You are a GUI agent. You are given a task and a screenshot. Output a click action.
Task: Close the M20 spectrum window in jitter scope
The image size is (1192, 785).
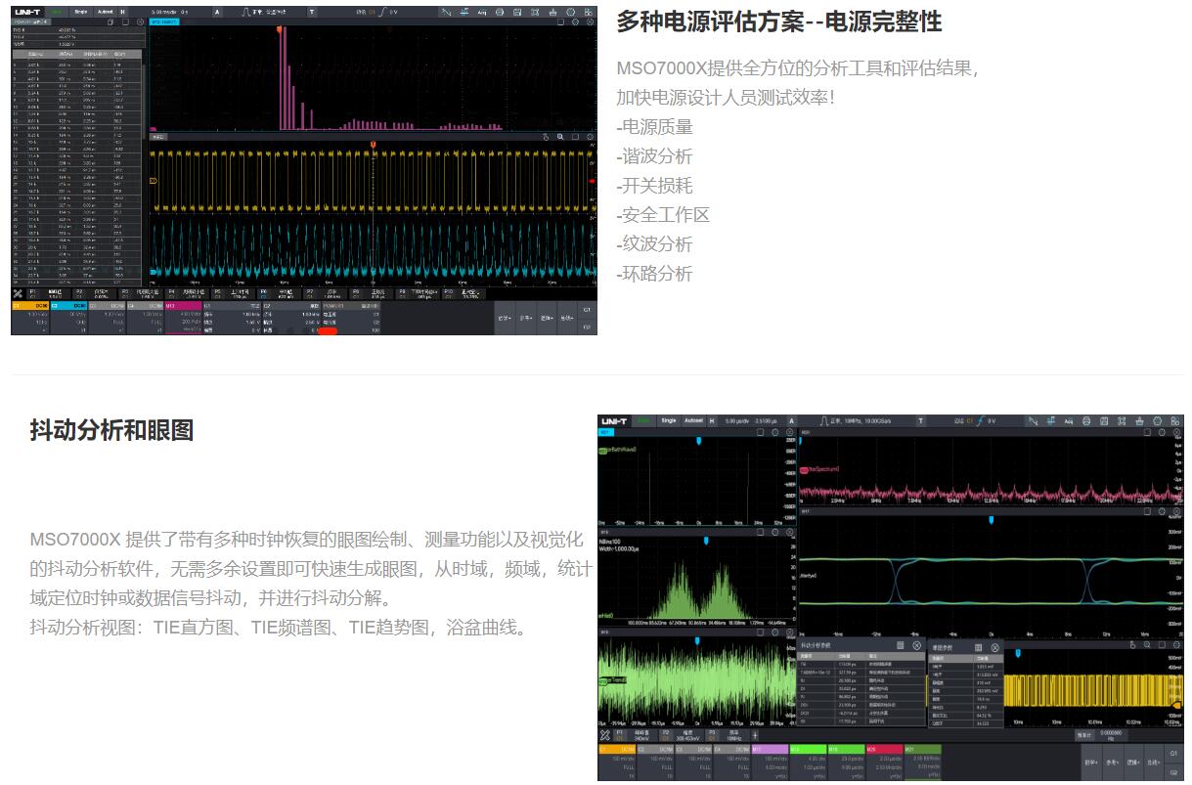[1176, 431]
